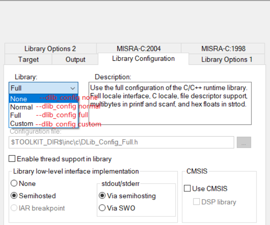Choose Full in the Library dropdown list
The width and height of the screenshot is (270, 225).
(16, 115)
